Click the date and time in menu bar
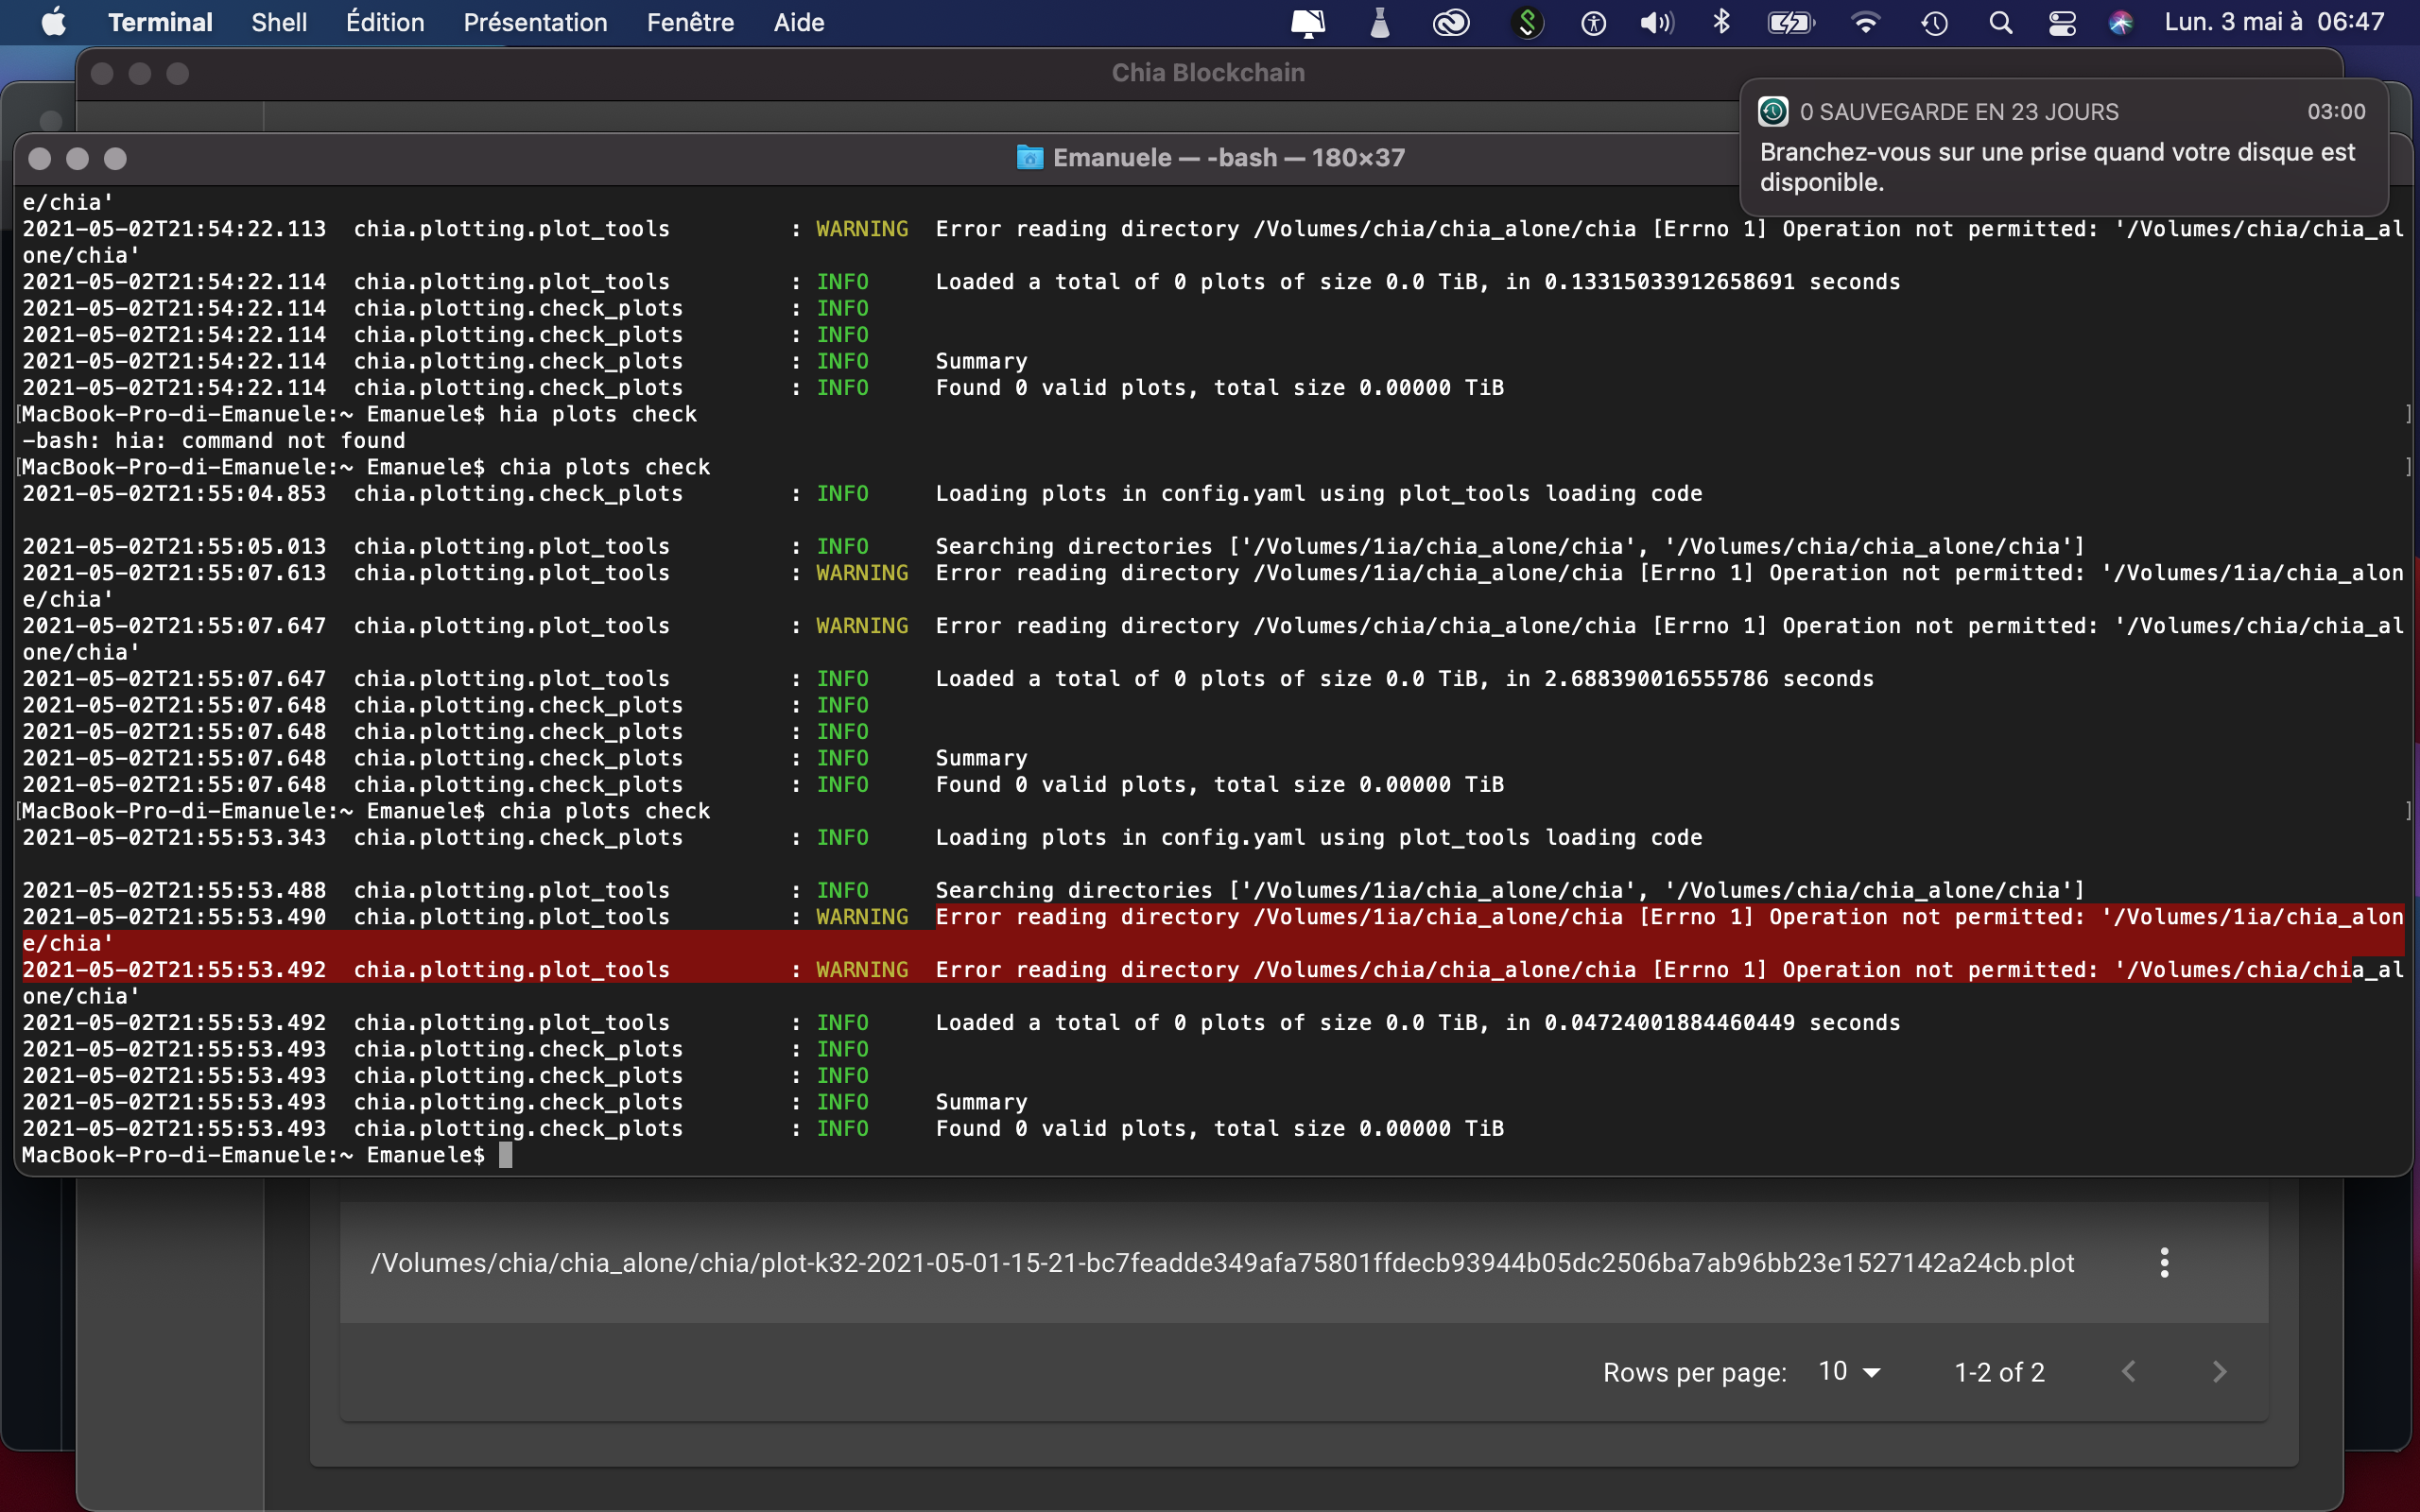The width and height of the screenshot is (2420, 1512). pyautogui.click(x=2275, y=22)
